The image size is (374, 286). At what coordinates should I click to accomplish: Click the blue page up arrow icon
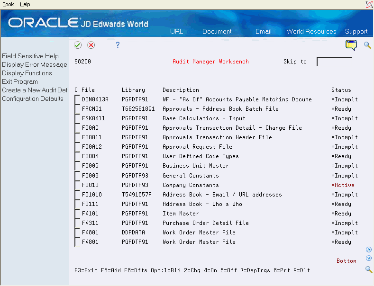pos(369,250)
